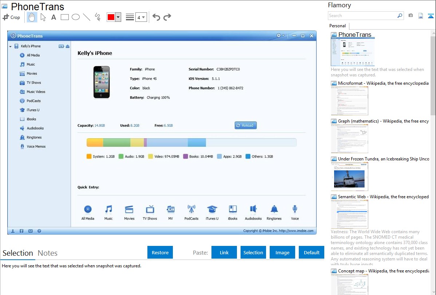Open the line width 4 dropdown

141,17
